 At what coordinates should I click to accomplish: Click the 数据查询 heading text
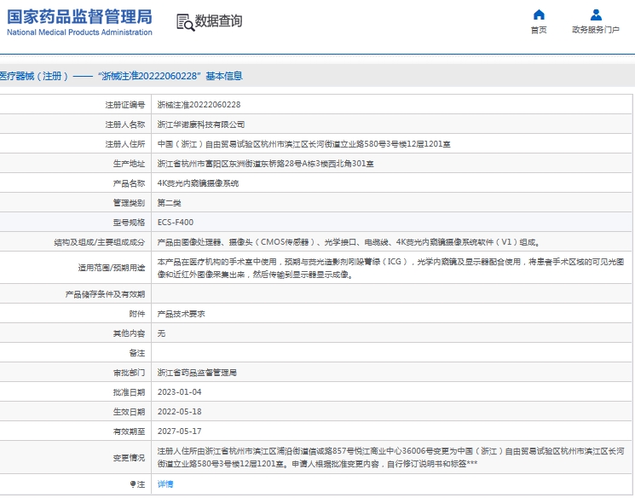[219, 21]
